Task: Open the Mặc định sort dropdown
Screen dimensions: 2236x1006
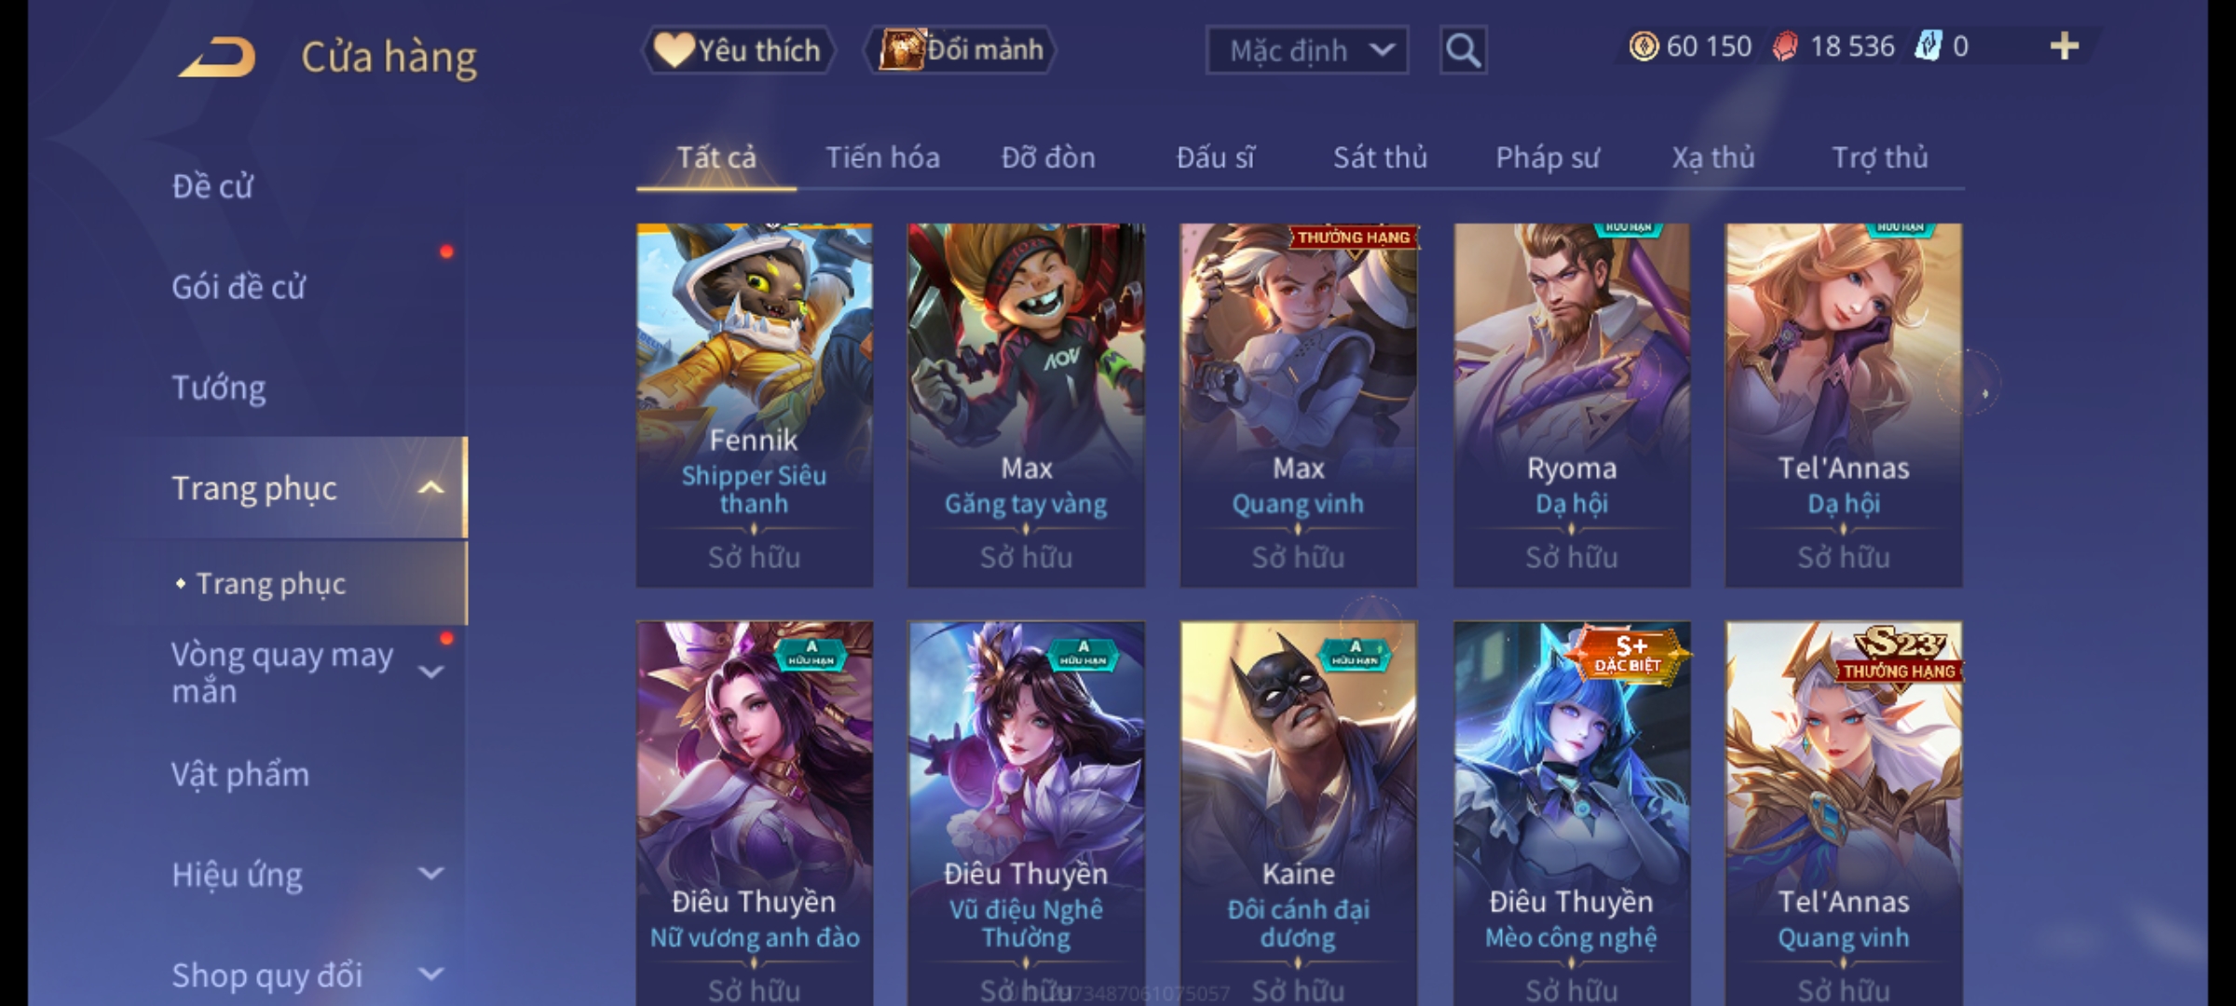Action: (1306, 50)
